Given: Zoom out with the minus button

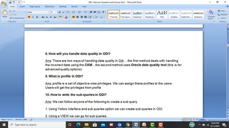Looking at the screenshot, I should 207,119.
